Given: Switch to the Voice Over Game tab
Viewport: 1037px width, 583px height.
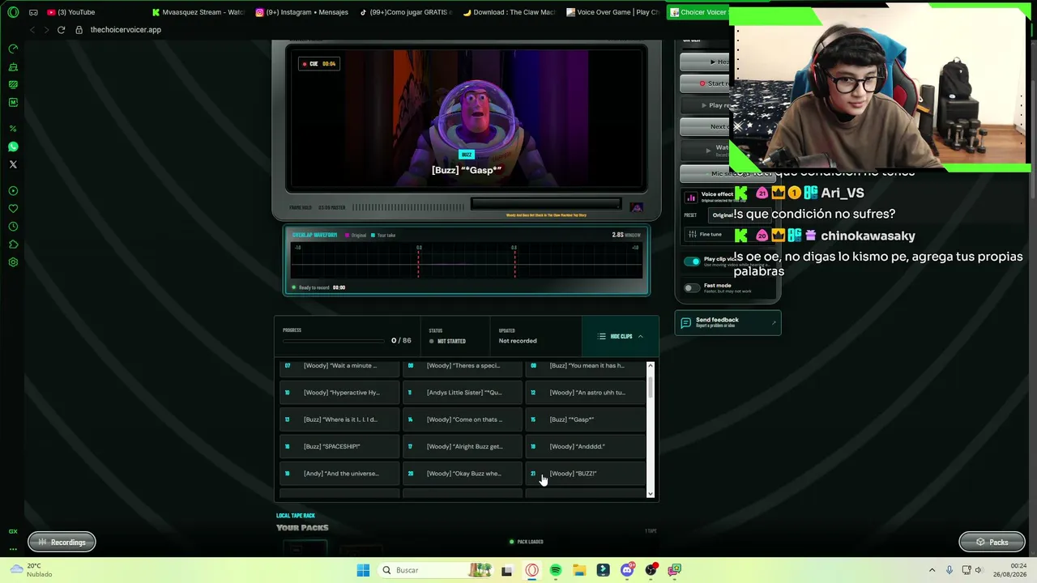Looking at the screenshot, I should (x=613, y=12).
